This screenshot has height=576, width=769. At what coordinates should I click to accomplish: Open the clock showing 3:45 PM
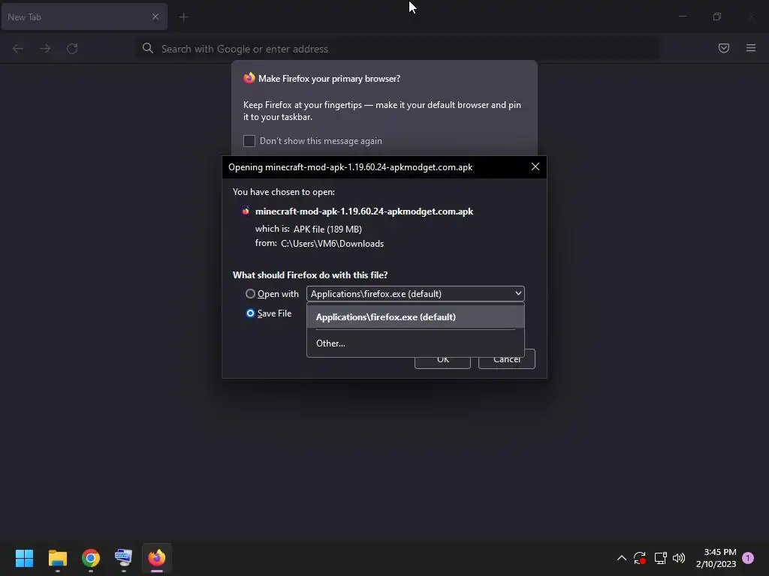tap(716, 558)
